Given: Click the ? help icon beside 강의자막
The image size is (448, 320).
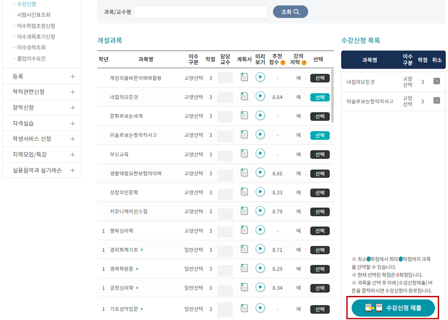Looking at the screenshot, I should pyautogui.click(x=304, y=63).
